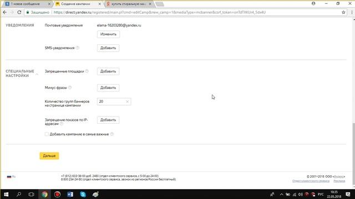Click the browser forward arrow
355x199 pixels.
pyautogui.click(x=12, y=12)
